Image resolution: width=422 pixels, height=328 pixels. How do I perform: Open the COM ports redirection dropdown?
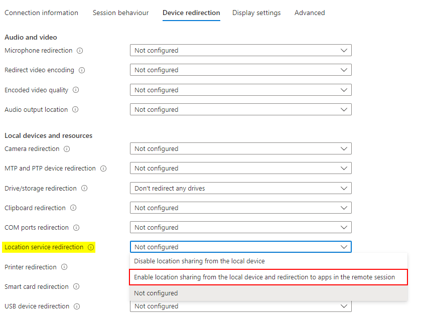240,228
